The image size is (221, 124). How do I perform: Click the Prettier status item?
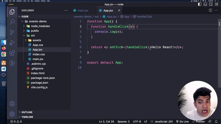pos(199,122)
